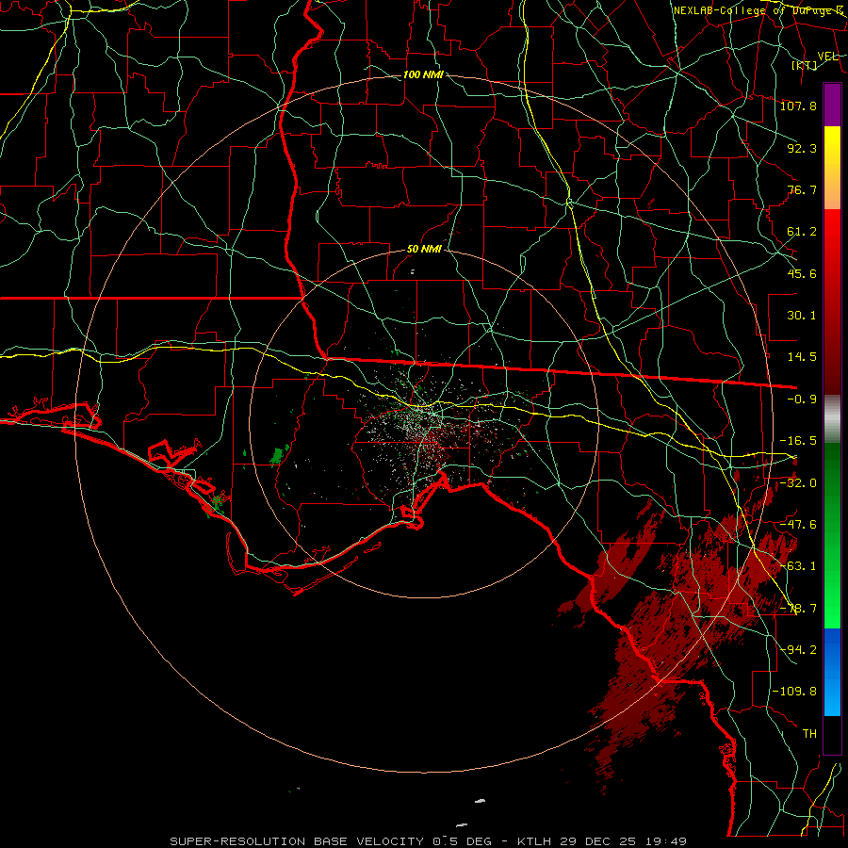
Task: Click the 30.1 value on the velocity scale
Action: click(x=802, y=316)
